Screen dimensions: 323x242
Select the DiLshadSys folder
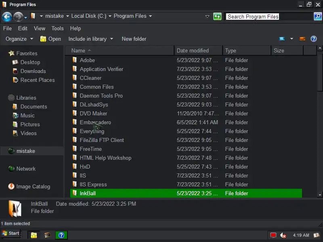94,104
